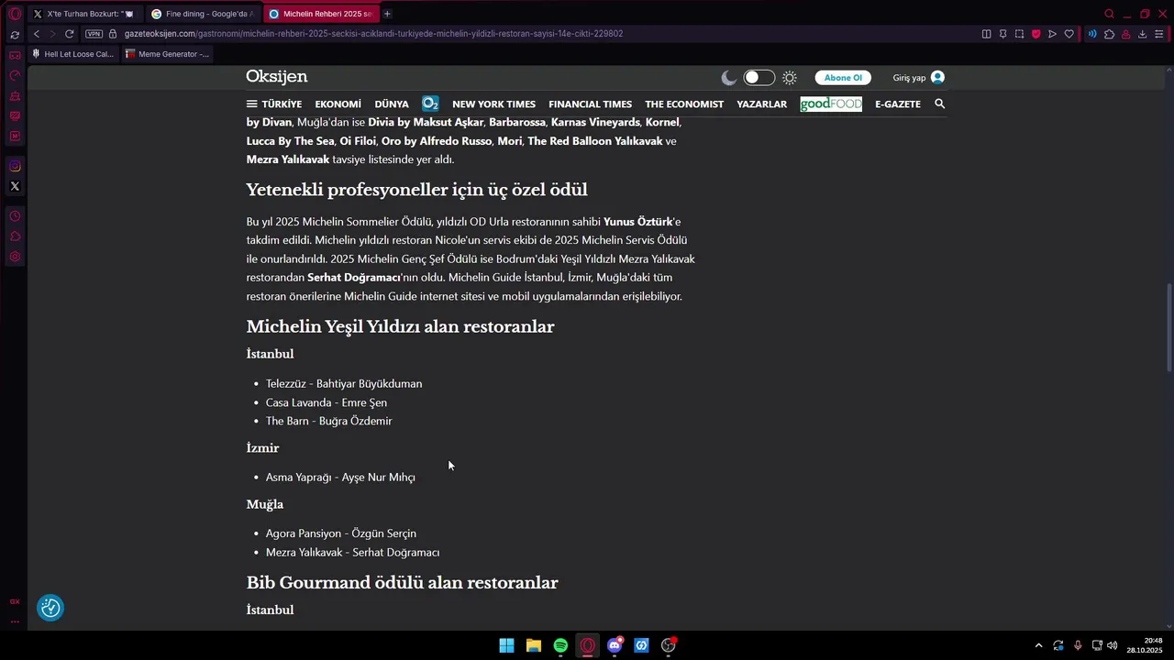
Task: Open Instagram panel in sidebar
Action: point(15,166)
